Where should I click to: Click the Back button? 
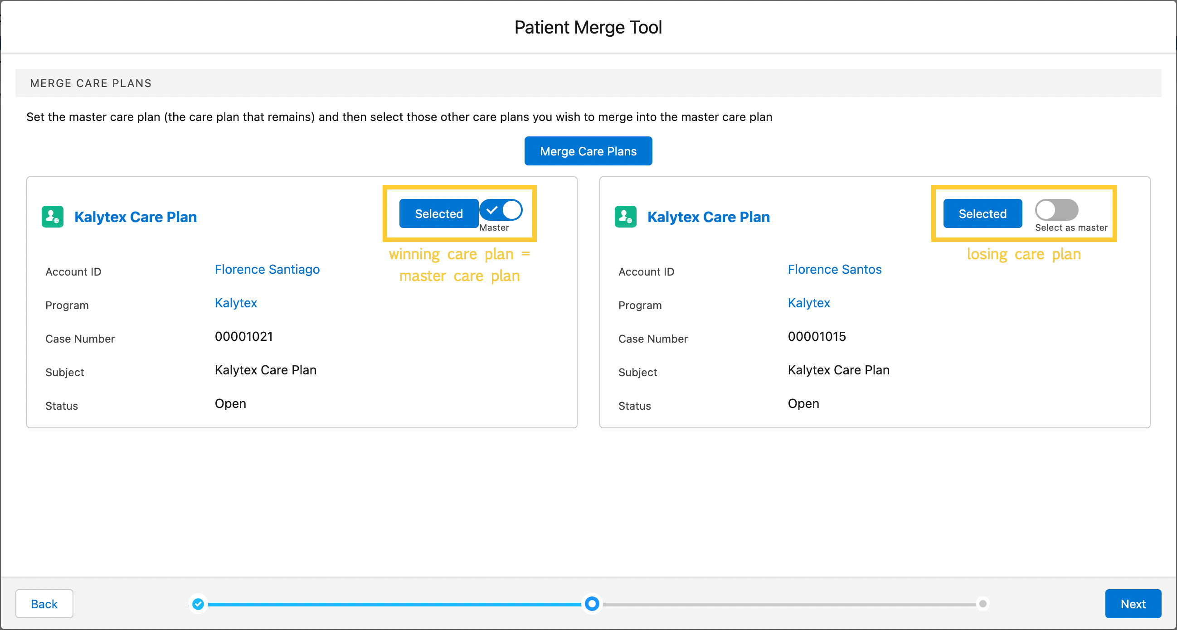pyautogui.click(x=44, y=604)
